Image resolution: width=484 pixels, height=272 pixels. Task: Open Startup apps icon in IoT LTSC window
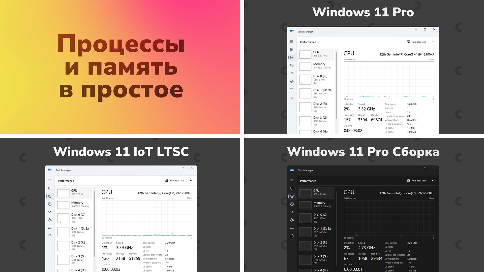(50, 212)
